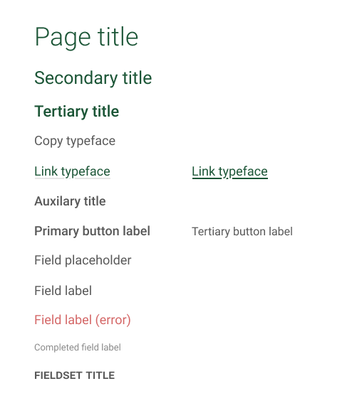Click the light-underlined Link typeface link
This screenshot has width=352, height=418.
pyautogui.click(x=72, y=172)
